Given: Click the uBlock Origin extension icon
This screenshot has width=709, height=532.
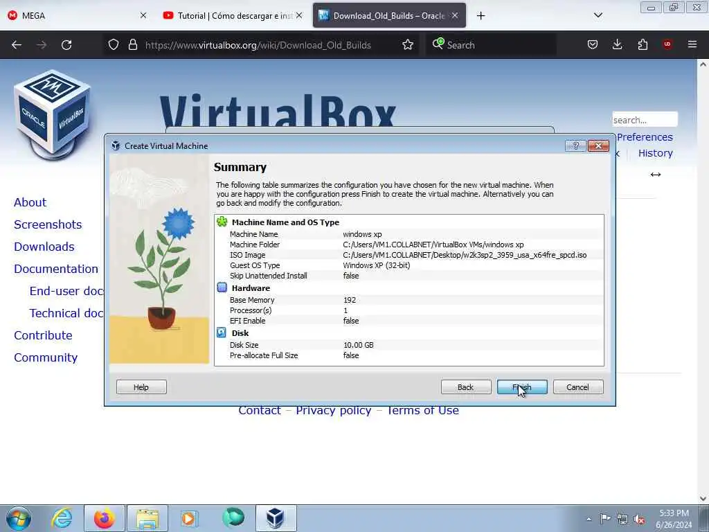Looking at the screenshot, I should point(667,44).
